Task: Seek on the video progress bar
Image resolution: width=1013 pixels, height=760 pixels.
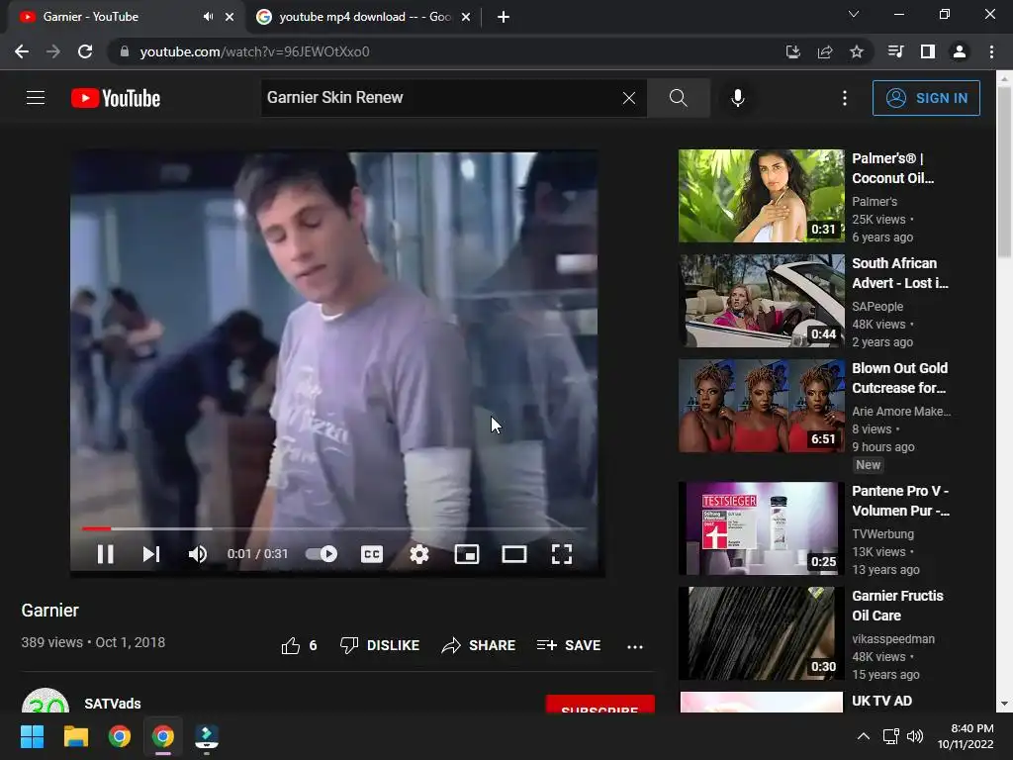Action: coord(334,528)
